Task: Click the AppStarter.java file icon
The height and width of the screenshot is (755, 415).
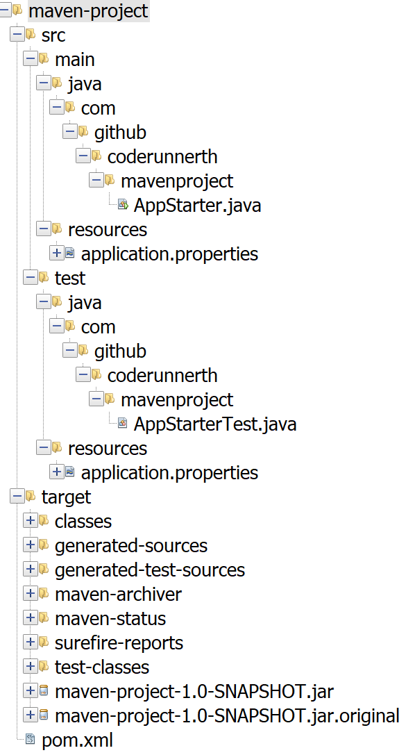Action: [x=123, y=205]
